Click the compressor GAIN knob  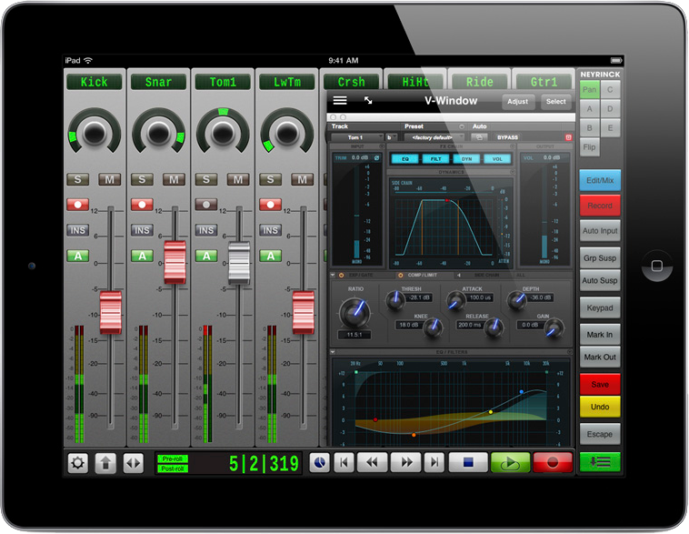pyautogui.click(x=554, y=328)
